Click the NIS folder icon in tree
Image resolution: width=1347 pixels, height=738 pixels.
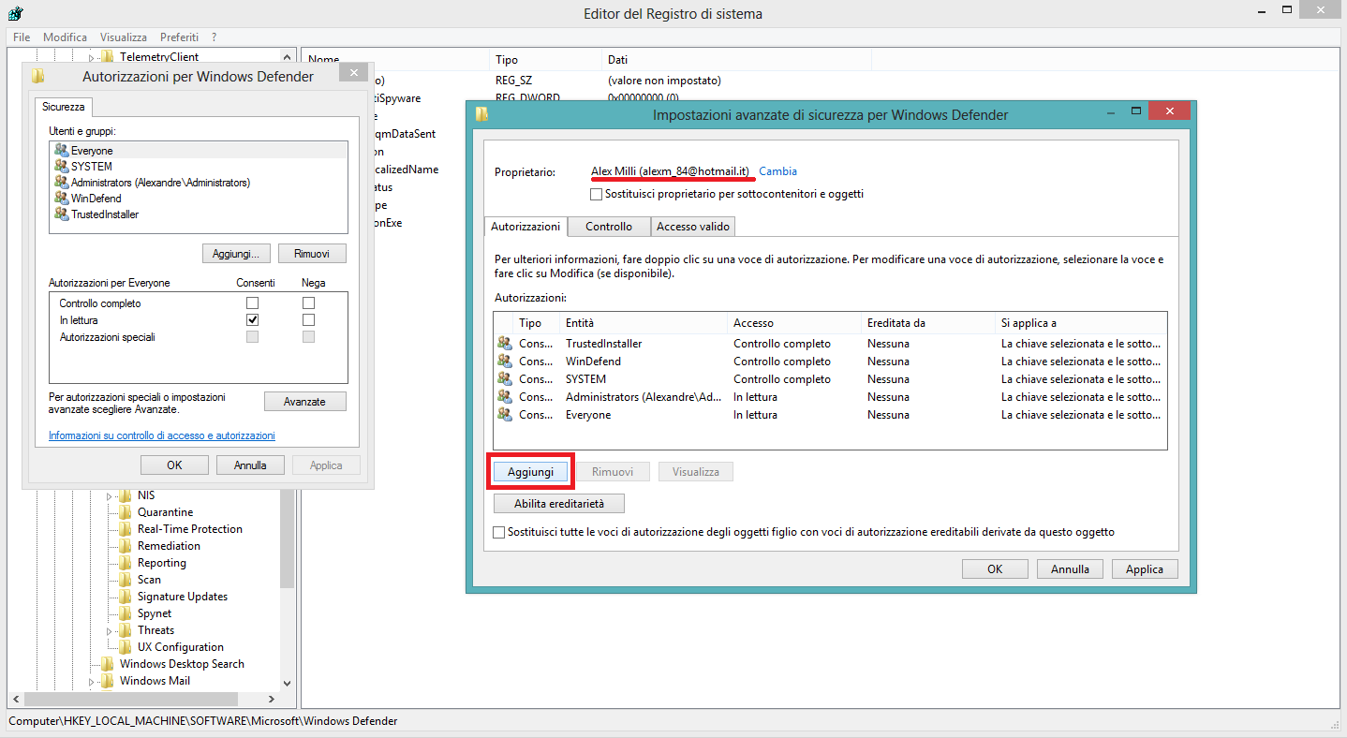pyautogui.click(x=126, y=495)
